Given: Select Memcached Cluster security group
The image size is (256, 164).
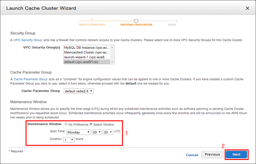Looking at the screenshot, I should (86, 52).
